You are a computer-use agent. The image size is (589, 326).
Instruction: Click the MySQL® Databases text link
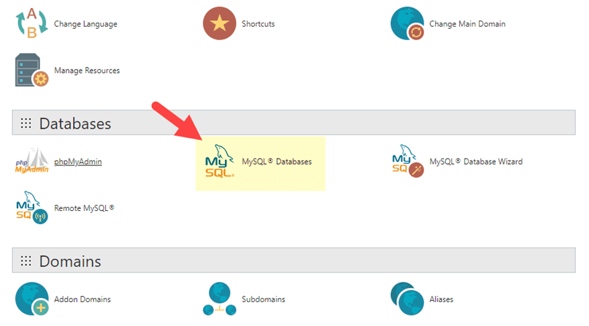[x=276, y=161]
